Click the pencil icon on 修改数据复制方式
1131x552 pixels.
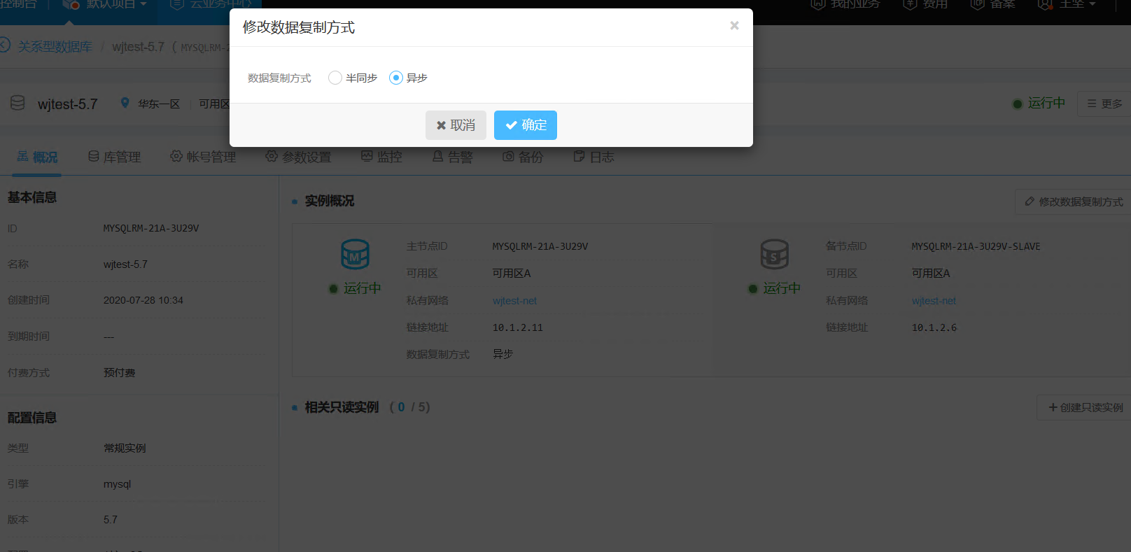[x=1030, y=201]
